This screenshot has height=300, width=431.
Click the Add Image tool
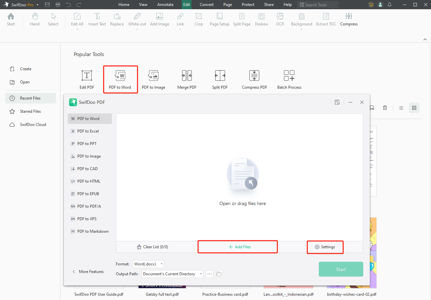(x=160, y=19)
